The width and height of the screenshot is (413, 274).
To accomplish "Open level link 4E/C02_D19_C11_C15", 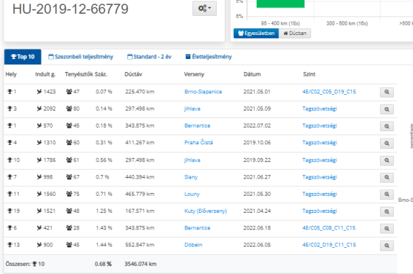I will pos(329,245).
